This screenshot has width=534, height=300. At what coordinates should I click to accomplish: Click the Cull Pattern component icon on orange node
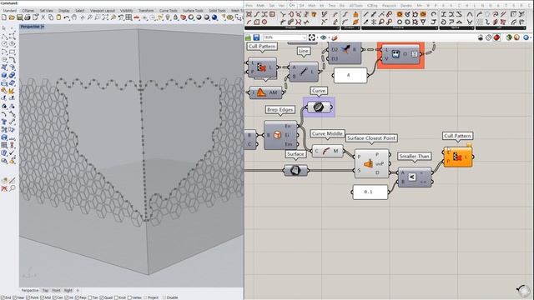tap(457, 157)
